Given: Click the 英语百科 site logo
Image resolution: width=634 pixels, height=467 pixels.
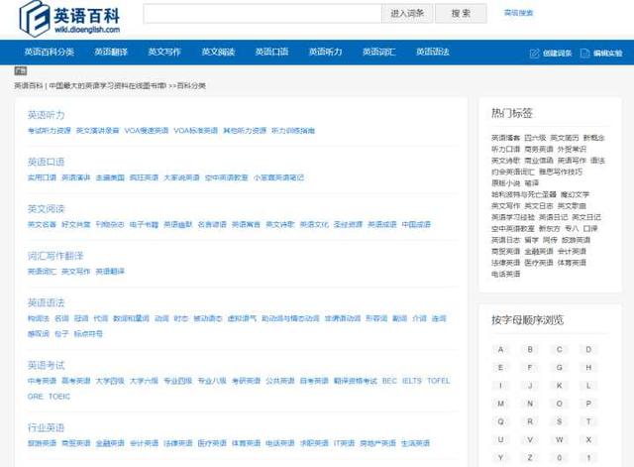Looking at the screenshot, I should 69,19.
